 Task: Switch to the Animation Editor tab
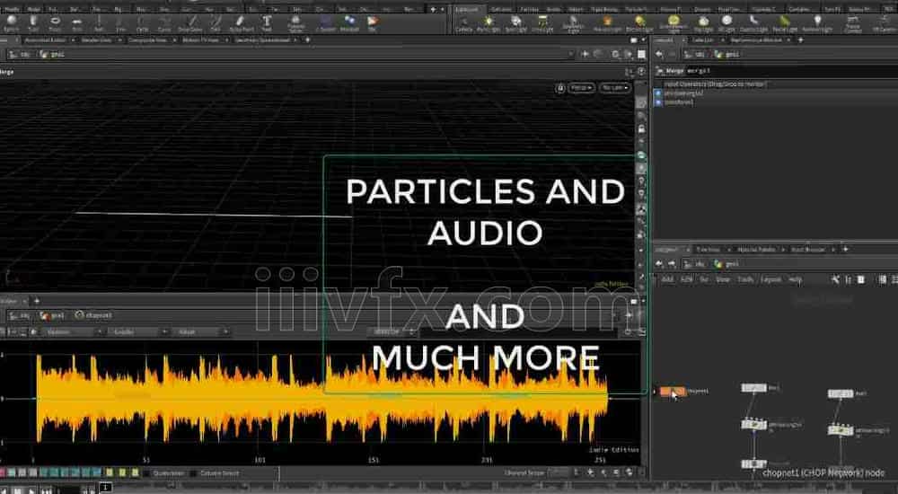click(45, 40)
